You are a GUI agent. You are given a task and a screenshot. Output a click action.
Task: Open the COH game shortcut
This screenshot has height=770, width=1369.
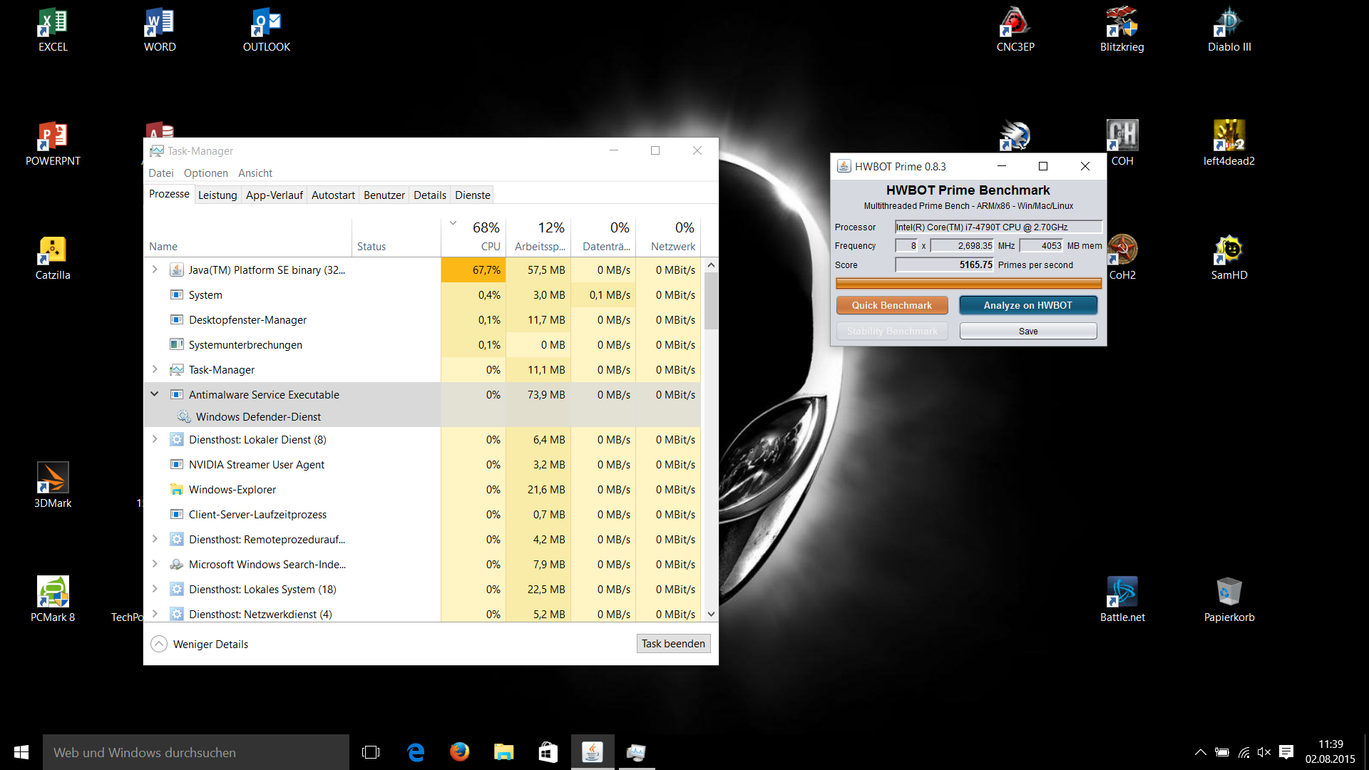pos(1122,145)
